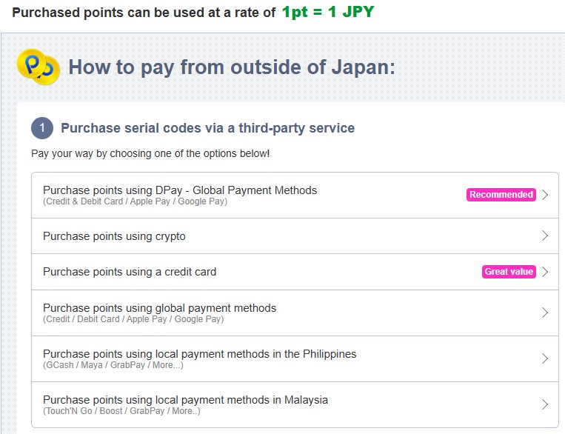Click the pink Great value badge
Screen dimensions: 565x434
click(509, 272)
